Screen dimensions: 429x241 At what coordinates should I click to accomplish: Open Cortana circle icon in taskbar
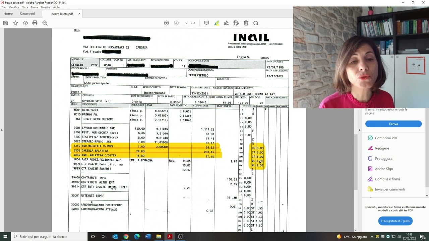coord(93,237)
